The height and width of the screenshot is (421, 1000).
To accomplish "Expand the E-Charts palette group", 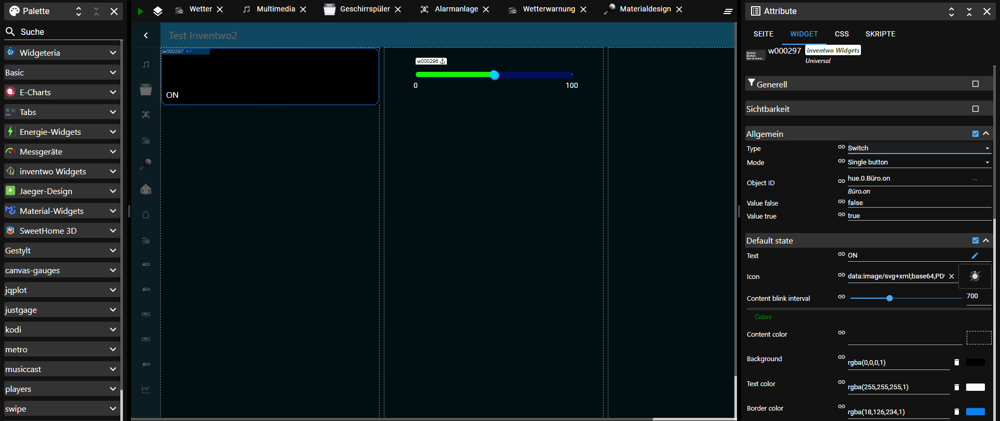I will [x=62, y=92].
